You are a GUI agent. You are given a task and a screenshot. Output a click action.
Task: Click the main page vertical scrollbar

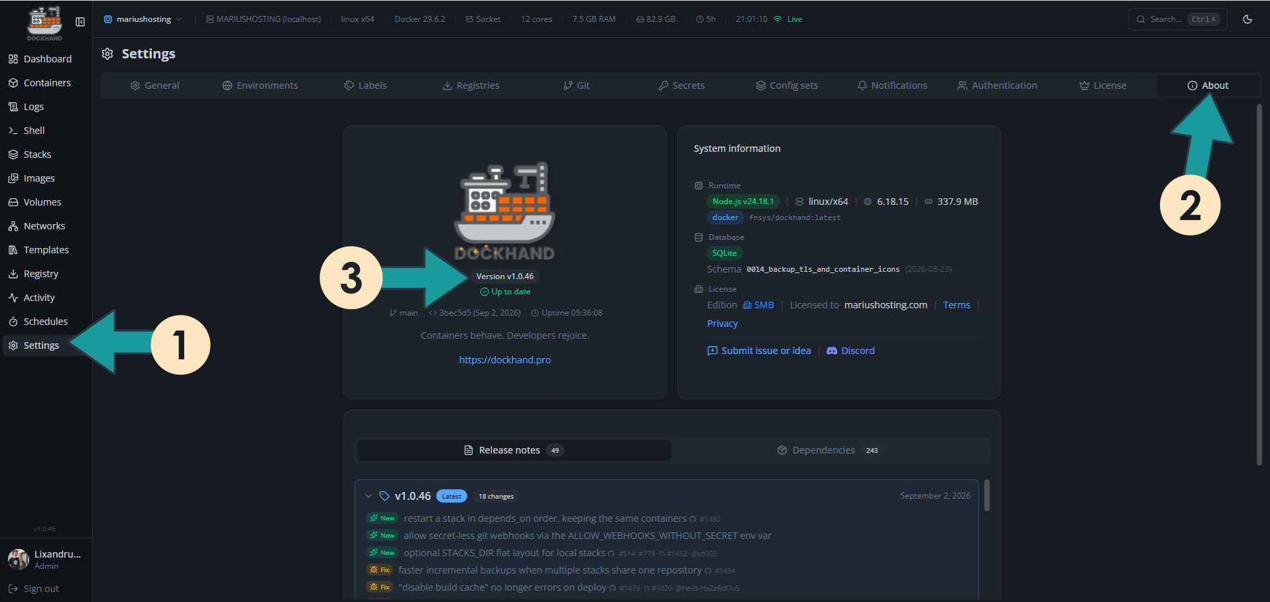click(x=1259, y=285)
